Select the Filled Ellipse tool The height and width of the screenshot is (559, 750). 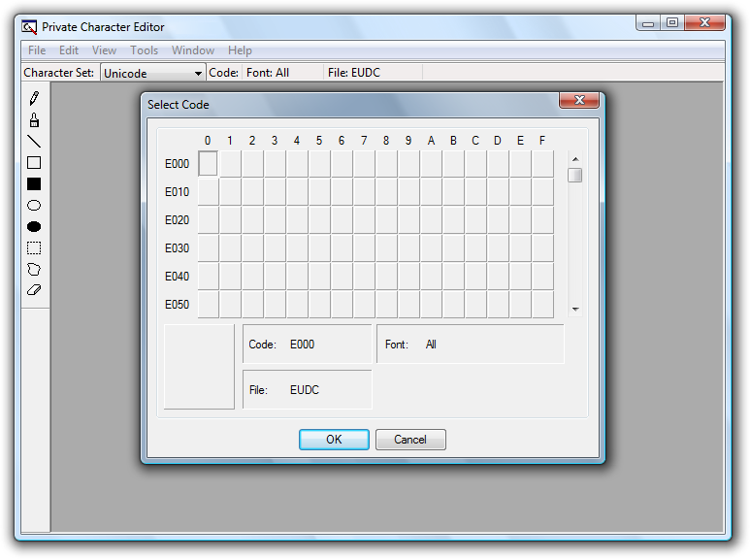coord(34,227)
